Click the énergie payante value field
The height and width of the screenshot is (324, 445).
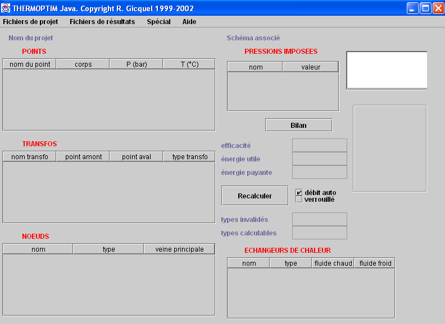[x=320, y=172]
